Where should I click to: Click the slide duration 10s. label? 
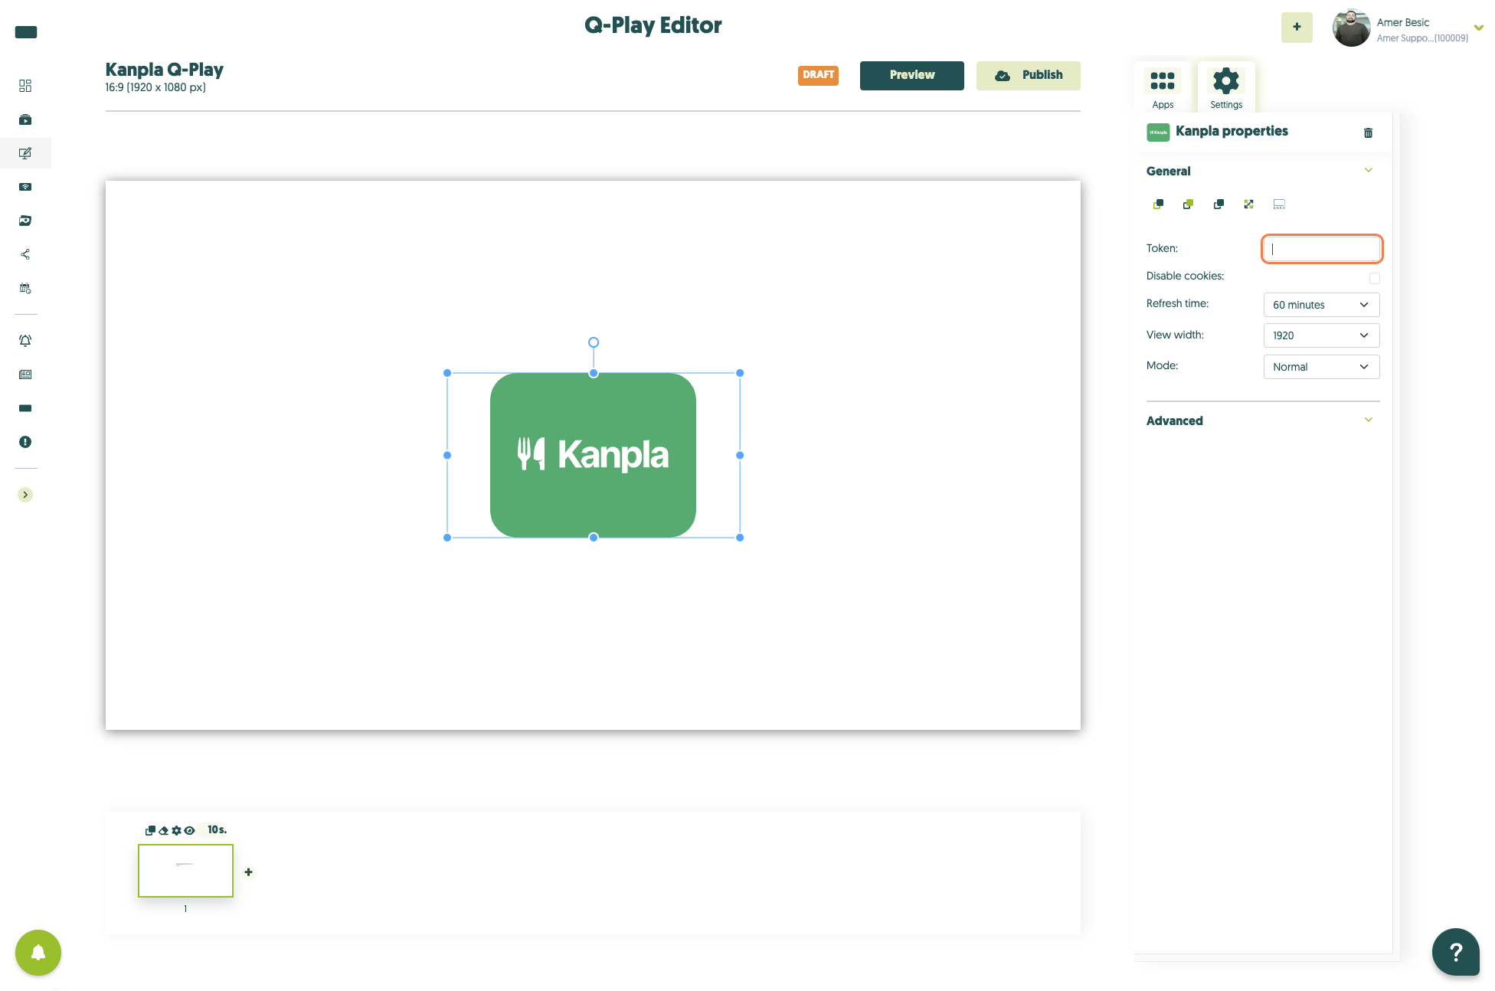point(217,829)
